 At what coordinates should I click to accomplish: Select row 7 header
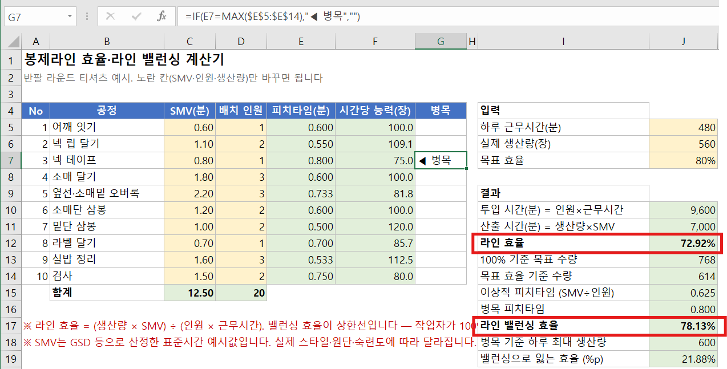tap(11, 160)
